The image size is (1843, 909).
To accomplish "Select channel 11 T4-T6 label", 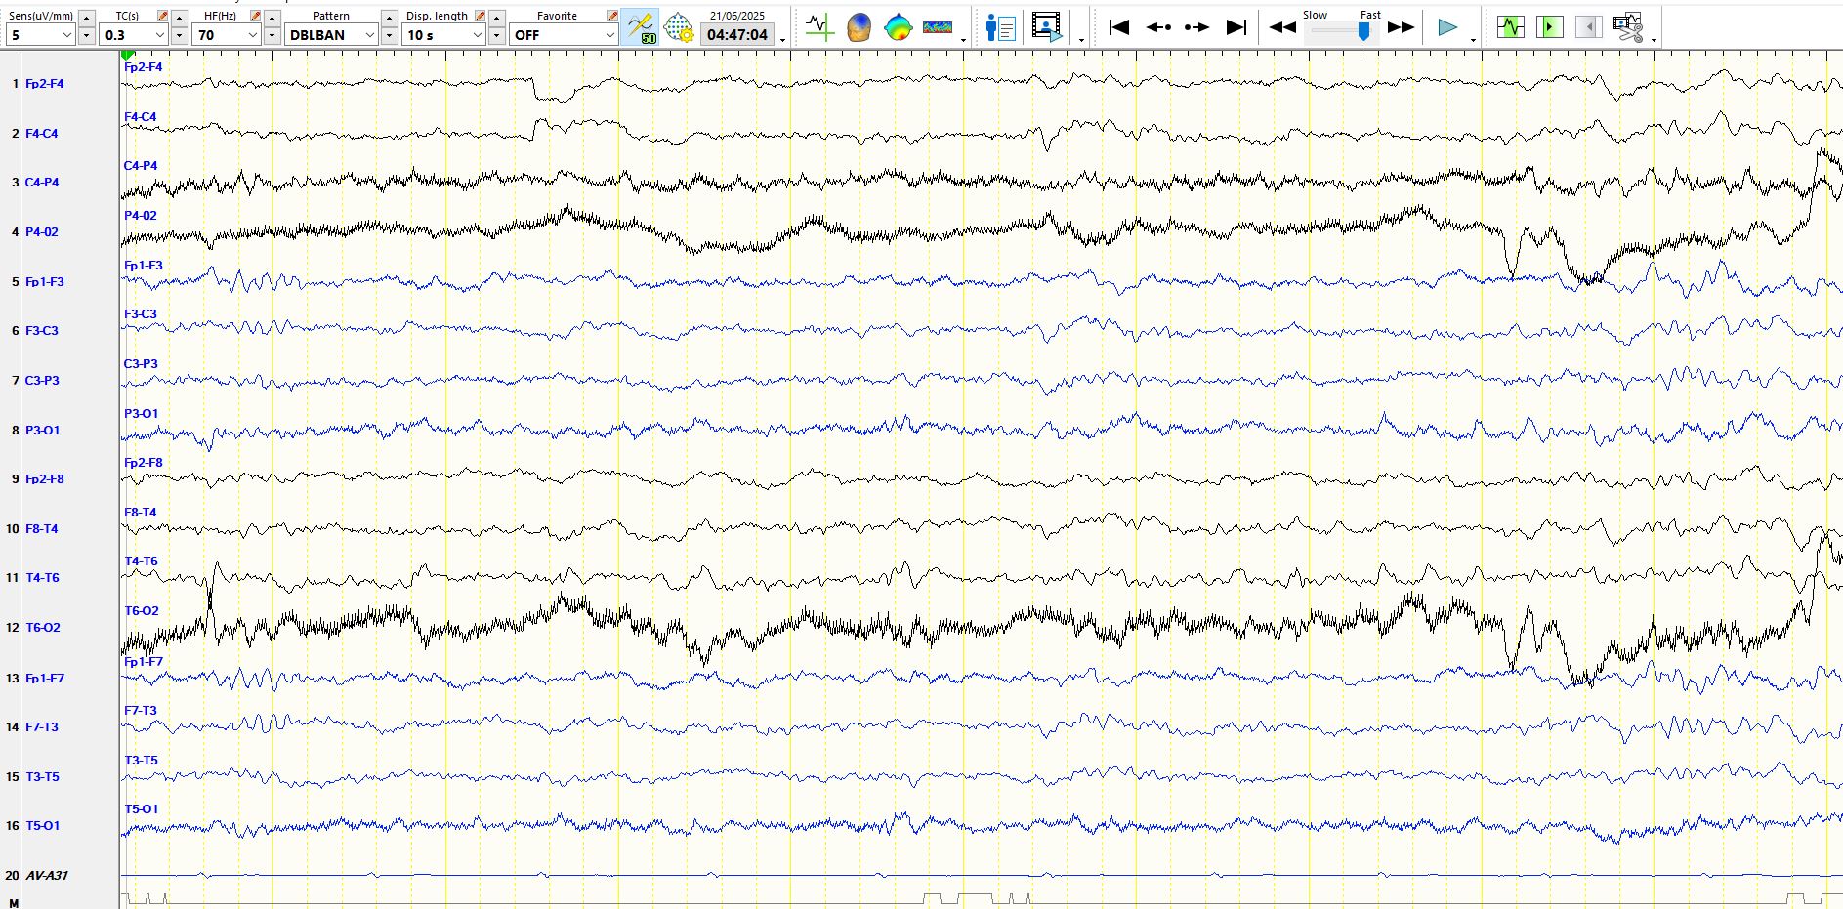I will 42,578.
